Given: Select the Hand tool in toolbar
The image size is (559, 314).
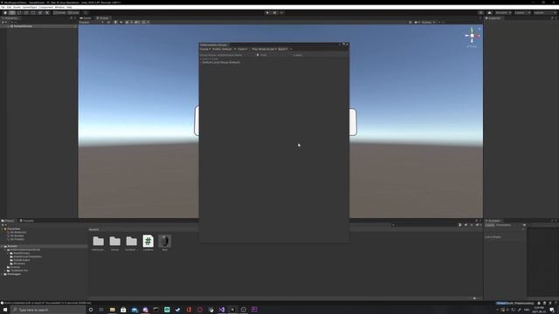Looking at the screenshot, I should click(x=5, y=13).
